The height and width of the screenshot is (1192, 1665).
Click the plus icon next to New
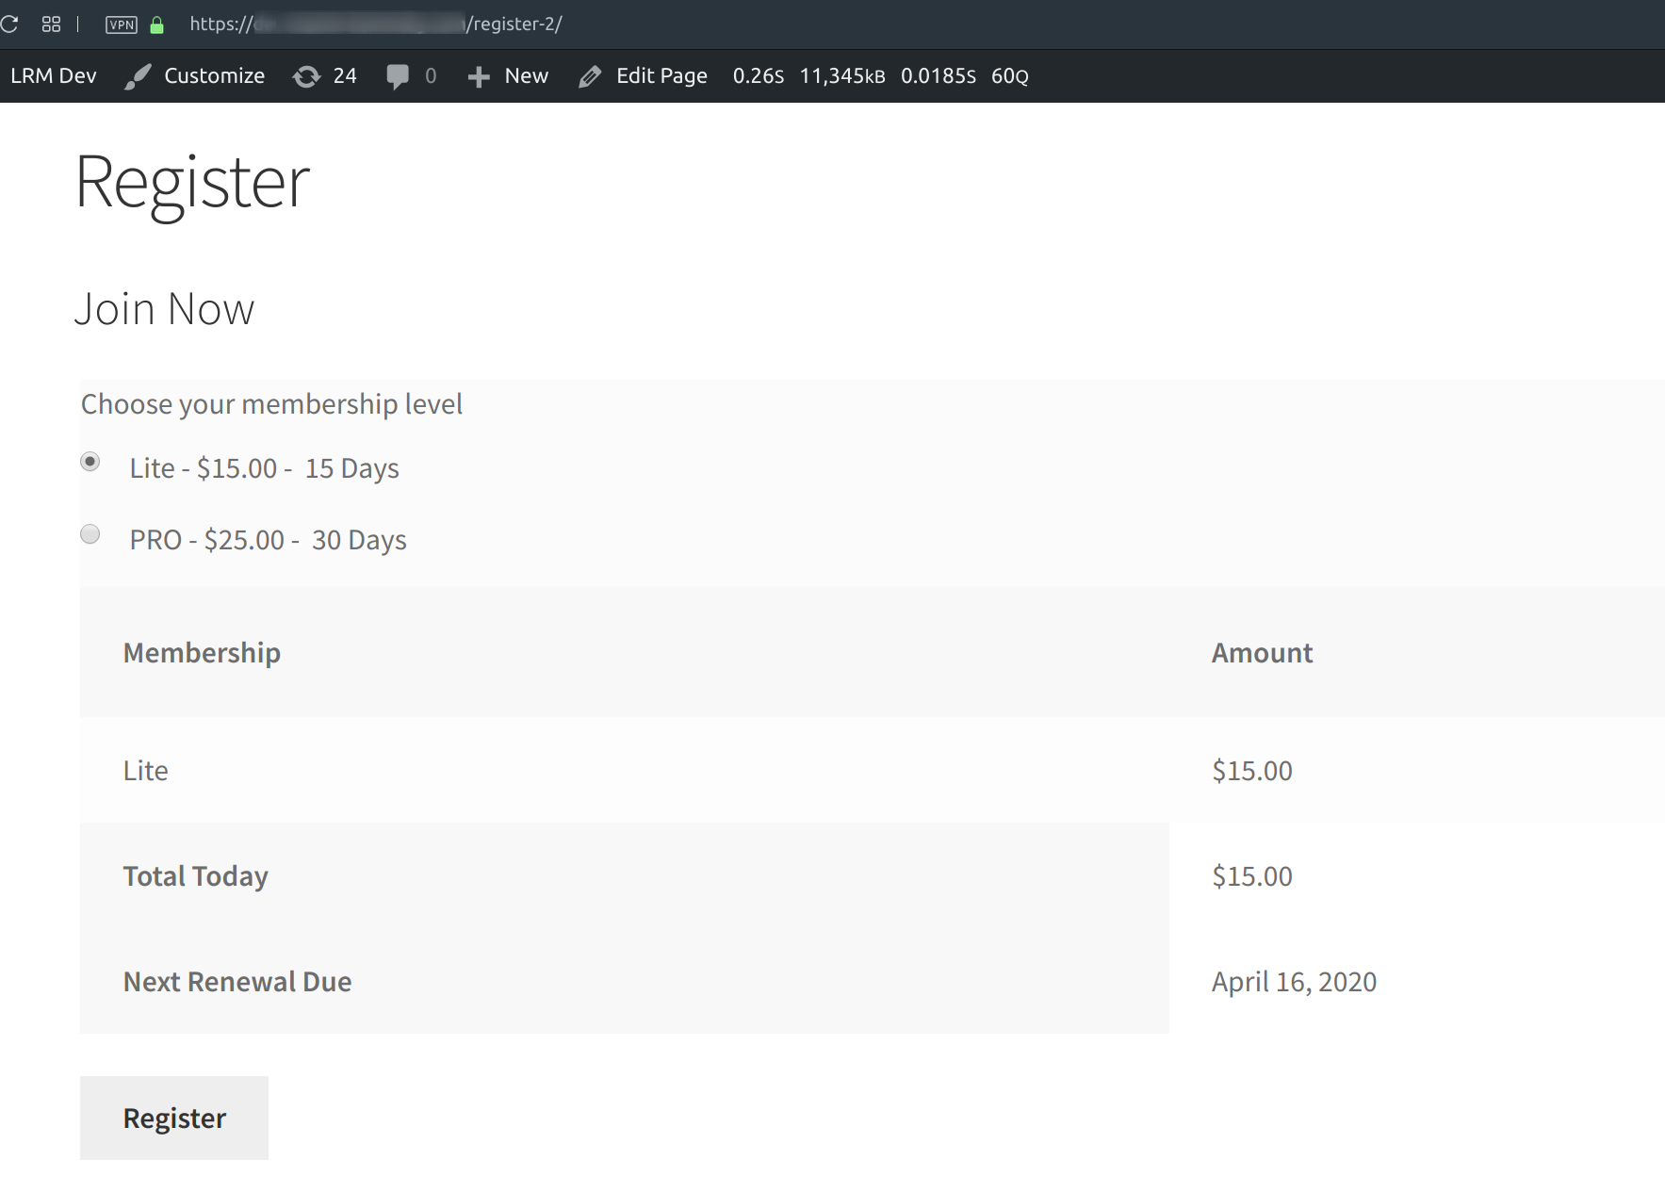479,75
